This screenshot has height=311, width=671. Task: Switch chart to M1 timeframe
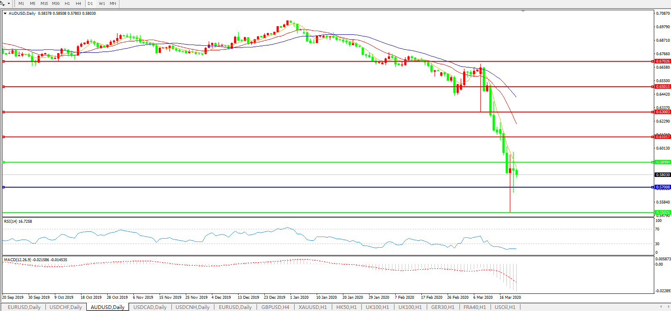pos(21,4)
